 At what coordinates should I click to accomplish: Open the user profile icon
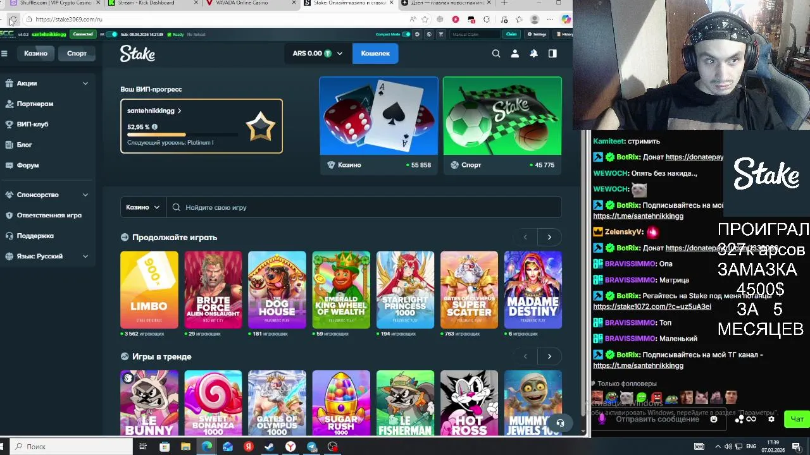(x=515, y=54)
